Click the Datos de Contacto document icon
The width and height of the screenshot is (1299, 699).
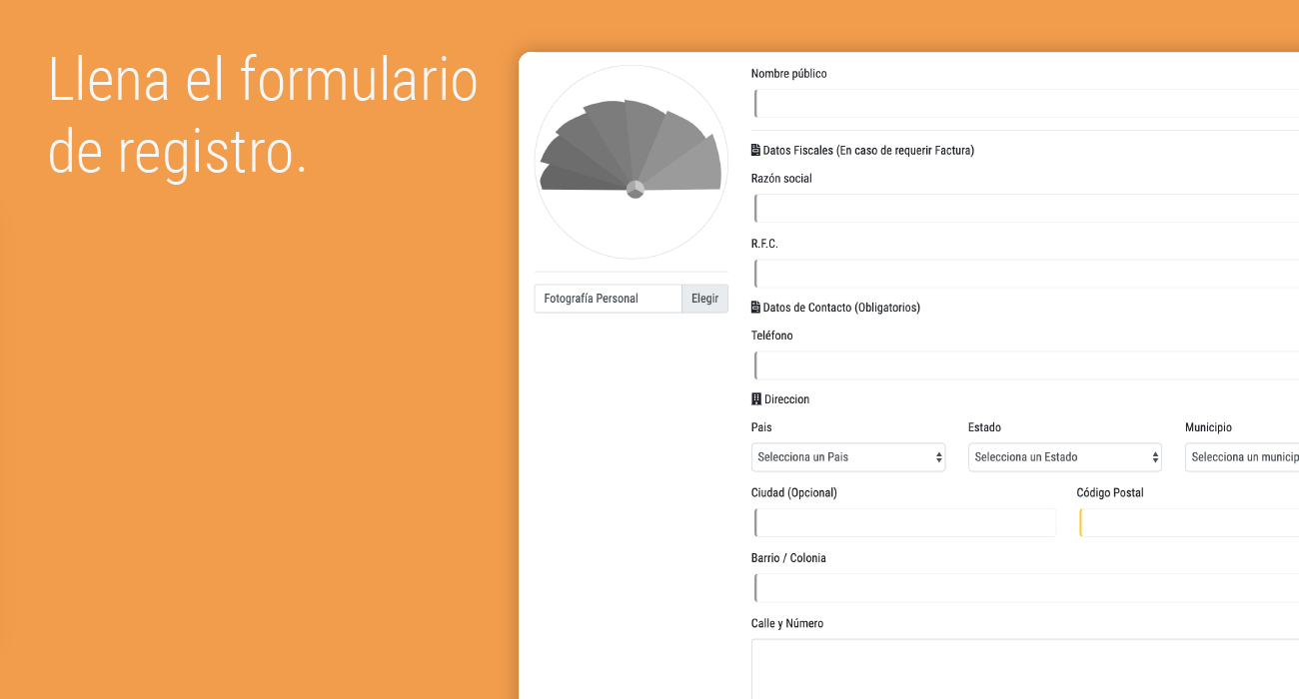(755, 308)
